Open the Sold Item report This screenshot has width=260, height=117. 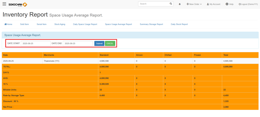click(x=24, y=24)
